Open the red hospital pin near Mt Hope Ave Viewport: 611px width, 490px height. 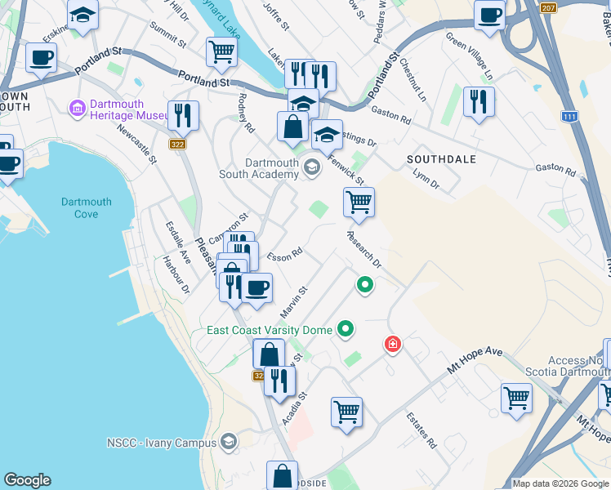coord(393,345)
